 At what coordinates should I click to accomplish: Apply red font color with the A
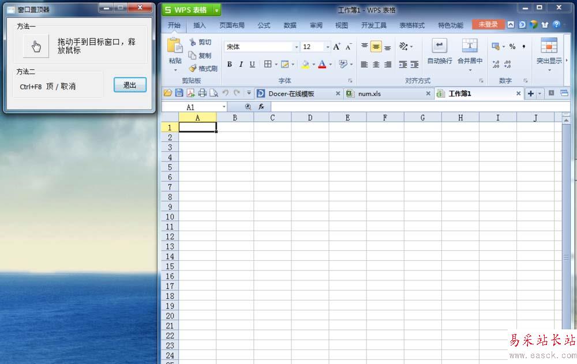[x=323, y=65]
